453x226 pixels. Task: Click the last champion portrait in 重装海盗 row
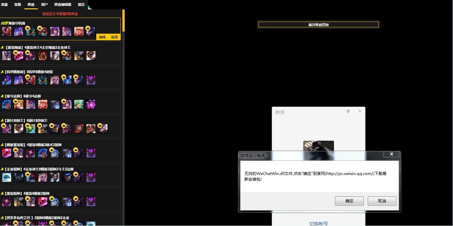[x=91, y=56]
